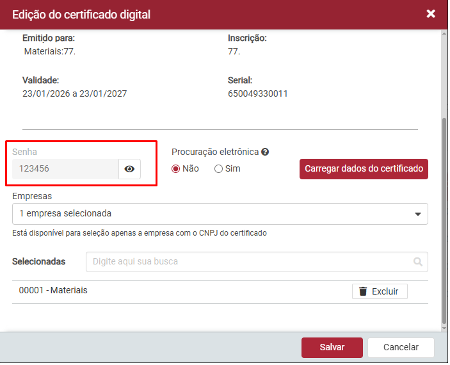
Task: Focus the Senha password field
Action: (65, 169)
